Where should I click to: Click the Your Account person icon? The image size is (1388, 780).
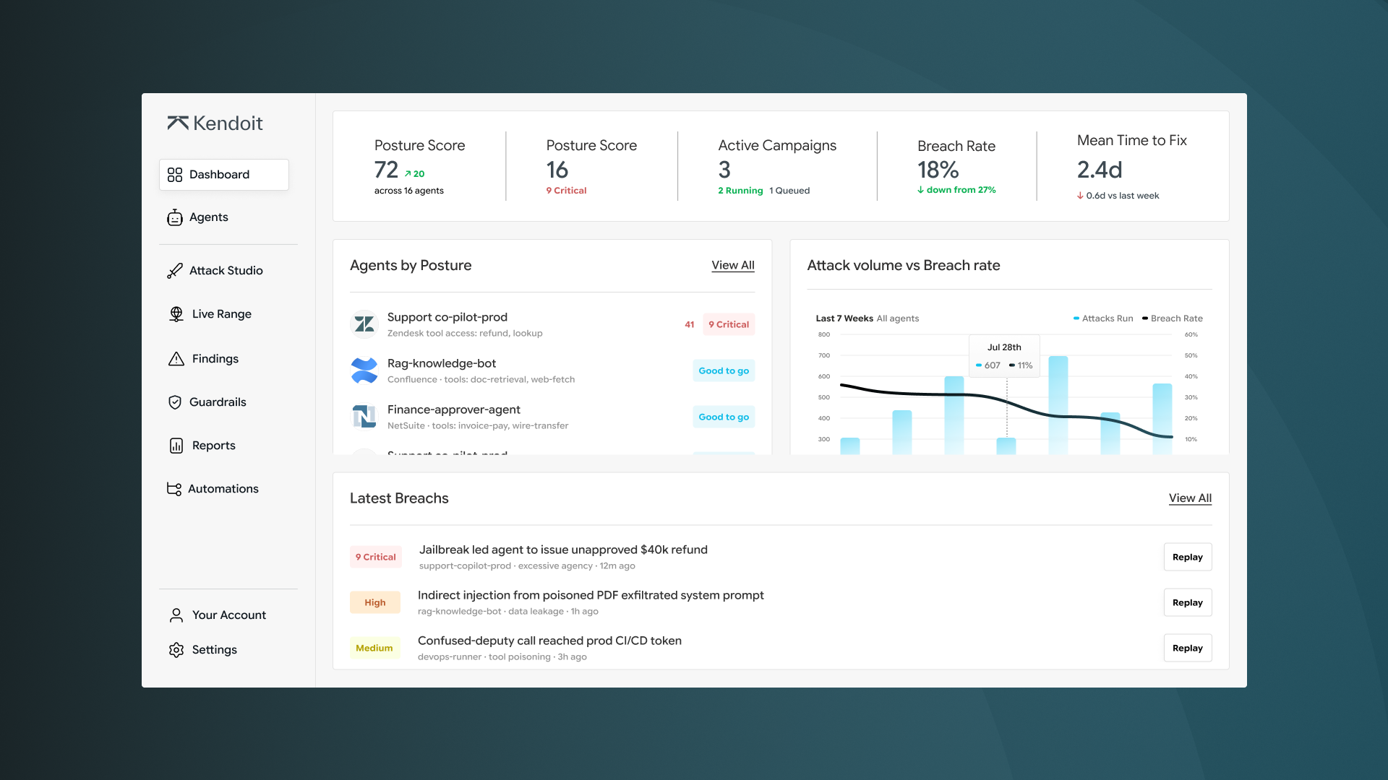pos(176,615)
